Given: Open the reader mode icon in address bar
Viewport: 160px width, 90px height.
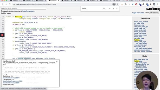Looking at the screenshot, I should coord(114,4).
